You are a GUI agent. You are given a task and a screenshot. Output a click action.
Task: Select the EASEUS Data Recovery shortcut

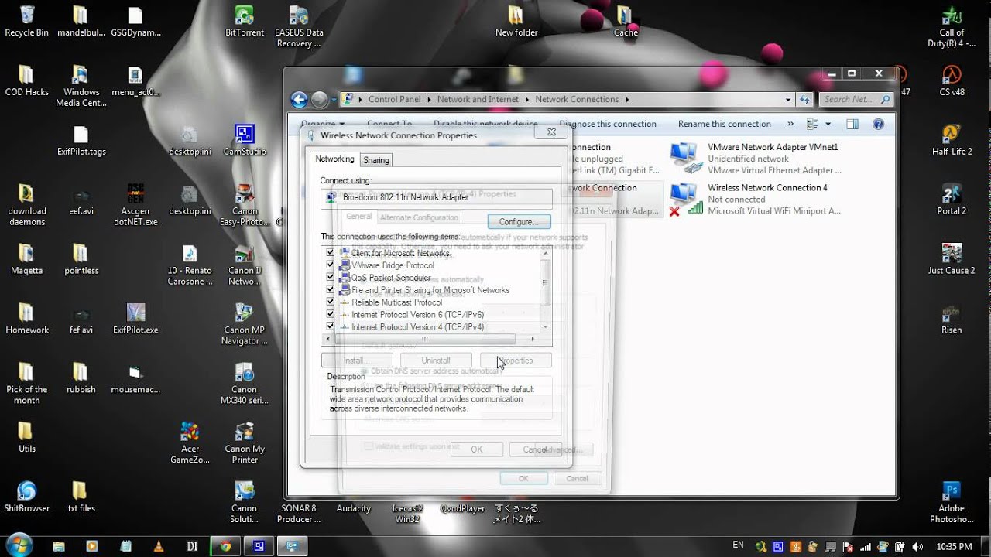tap(299, 26)
